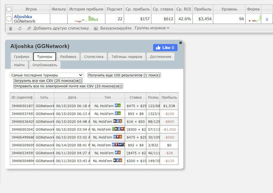Click tournament ID 39406504894
Image resolution: width=273 pixels, height=193 pixels.
pyautogui.click(x=22, y=161)
